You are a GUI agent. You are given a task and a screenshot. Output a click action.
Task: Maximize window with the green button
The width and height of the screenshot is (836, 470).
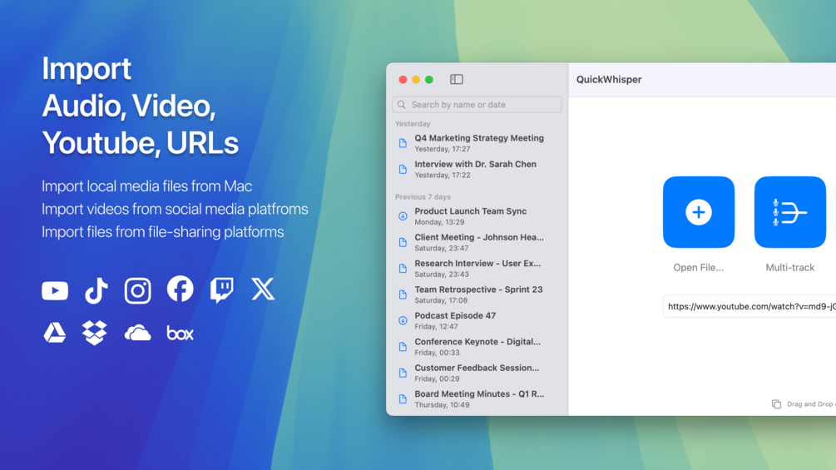click(429, 79)
